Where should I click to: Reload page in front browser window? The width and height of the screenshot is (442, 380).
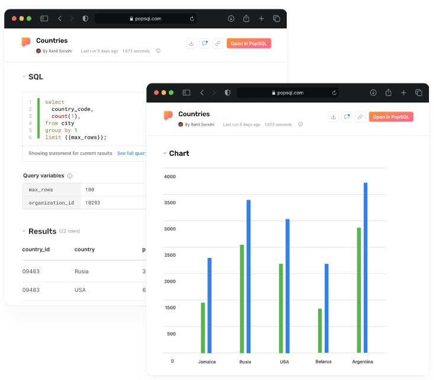click(334, 93)
